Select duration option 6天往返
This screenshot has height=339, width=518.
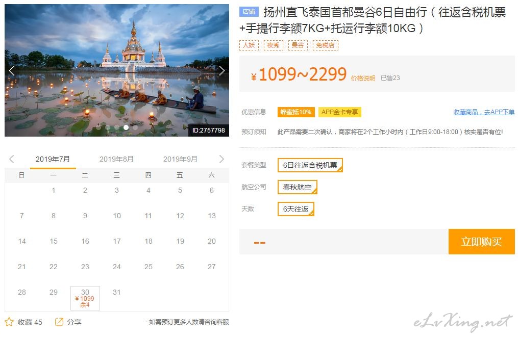click(295, 209)
